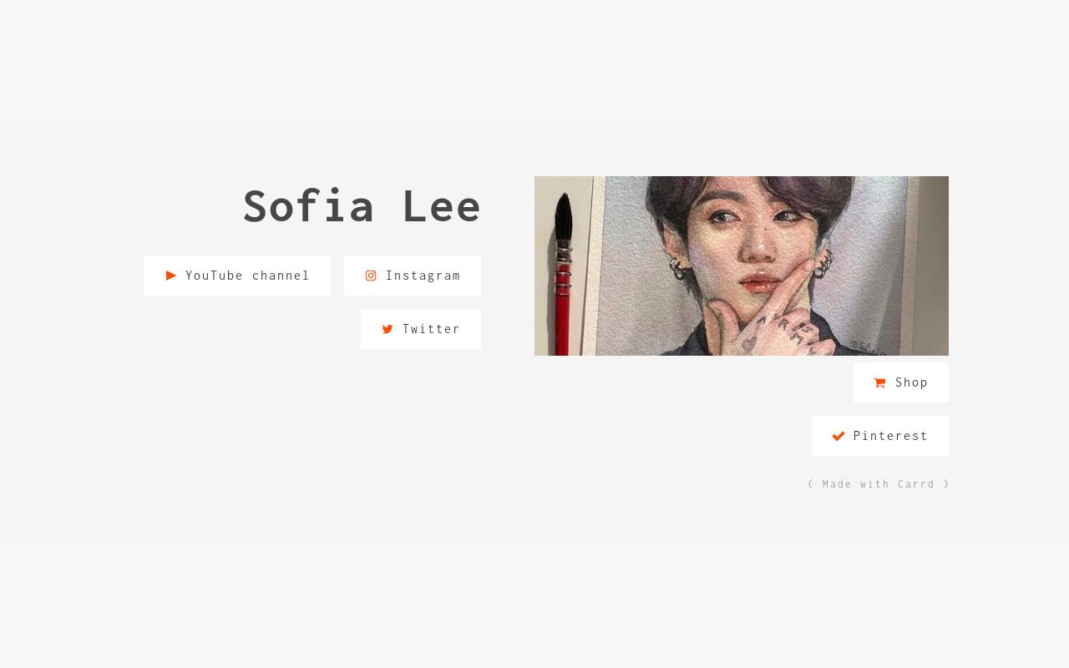The image size is (1069, 668).
Task: Open the YouTube channel button
Action: tap(237, 276)
